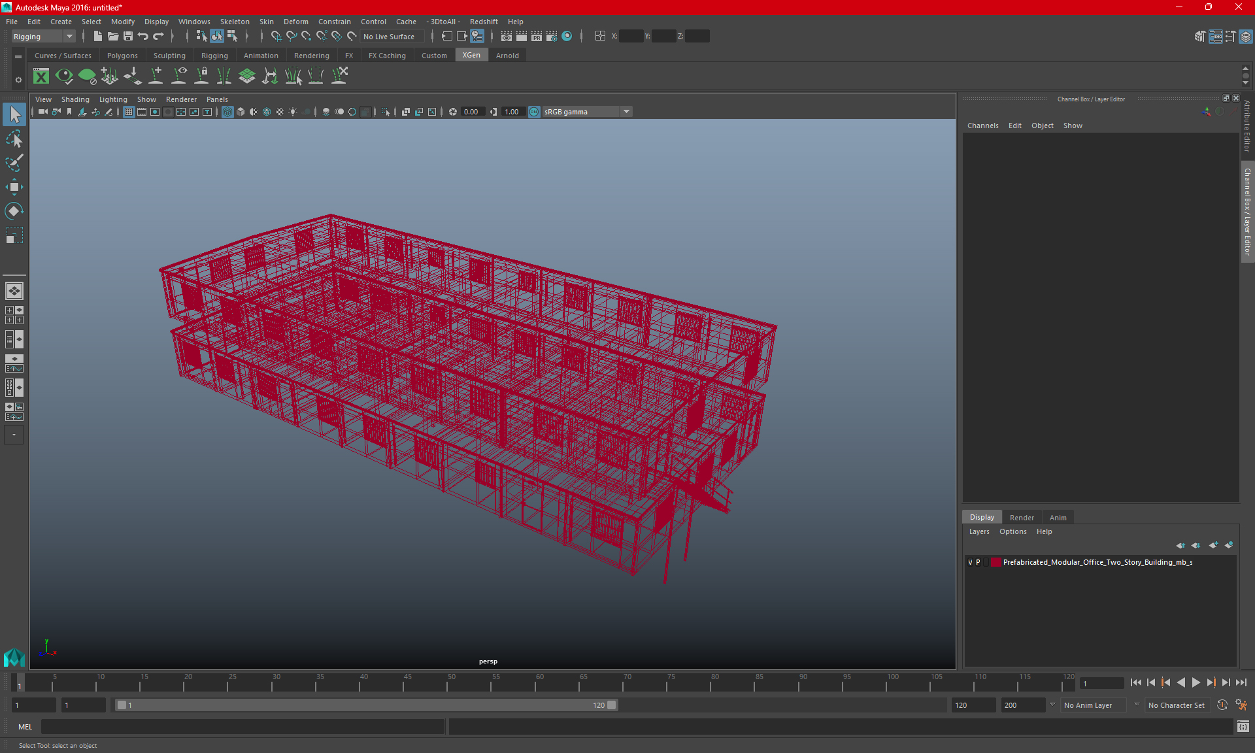Viewport: 1255px width, 753px height.
Task: Click the Save scene icon
Action: (128, 37)
